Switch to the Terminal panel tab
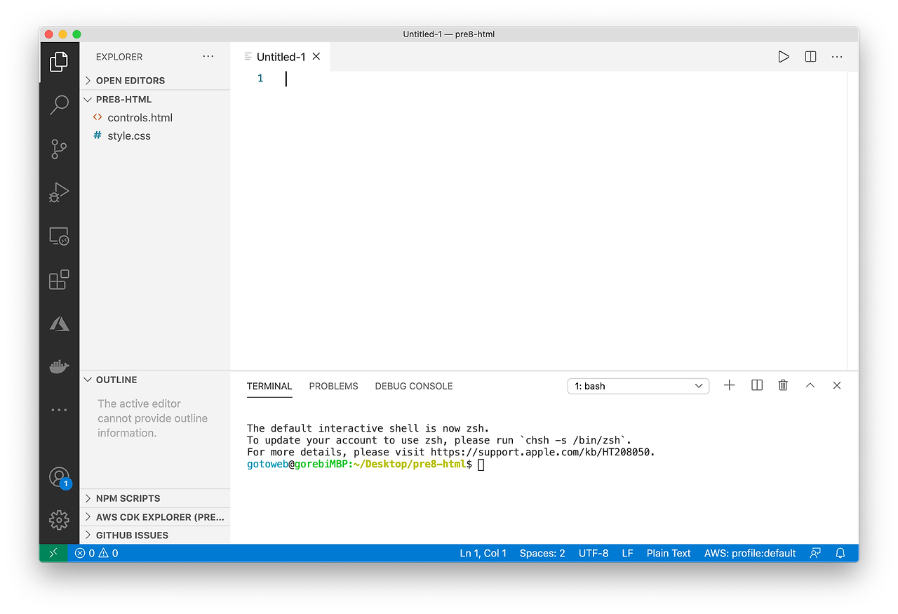 [269, 386]
